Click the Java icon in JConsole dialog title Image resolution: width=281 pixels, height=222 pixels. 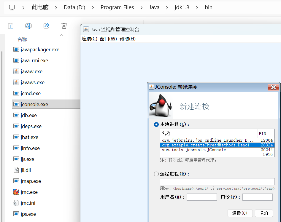[x=151, y=87]
